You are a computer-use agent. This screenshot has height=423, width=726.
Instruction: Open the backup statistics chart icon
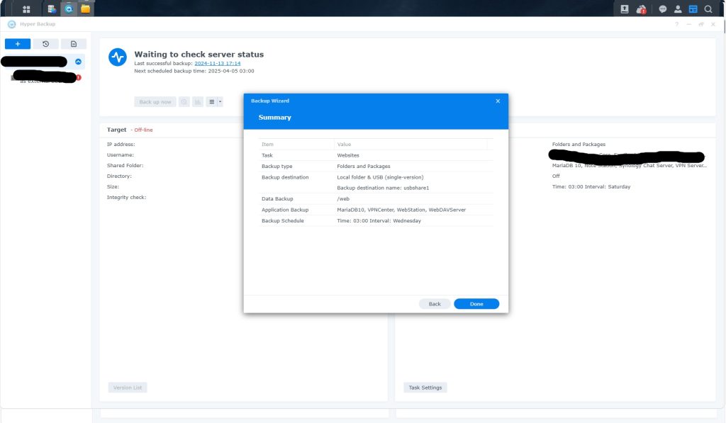(x=198, y=102)
